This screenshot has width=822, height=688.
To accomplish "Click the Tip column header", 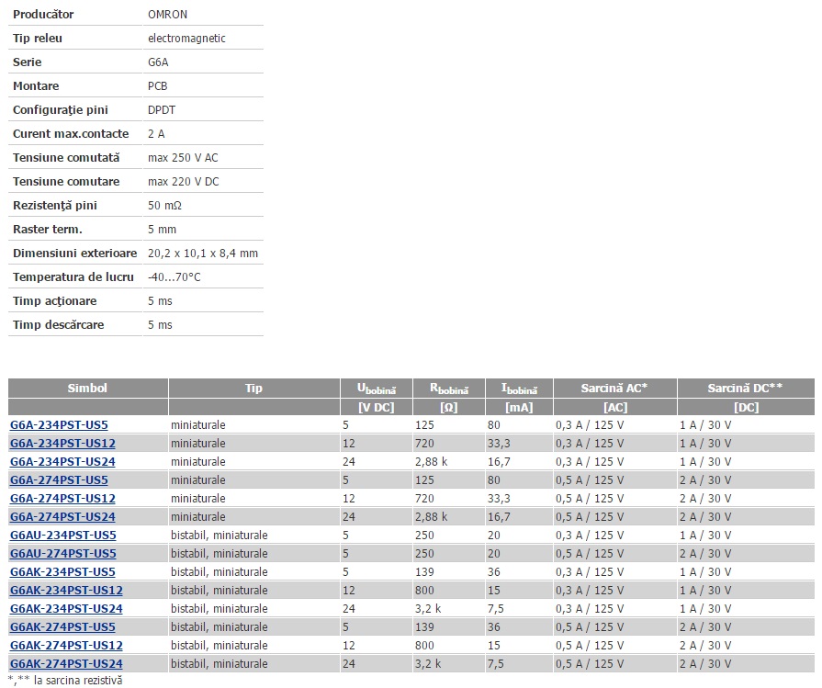I will click(x=253, y=389).
